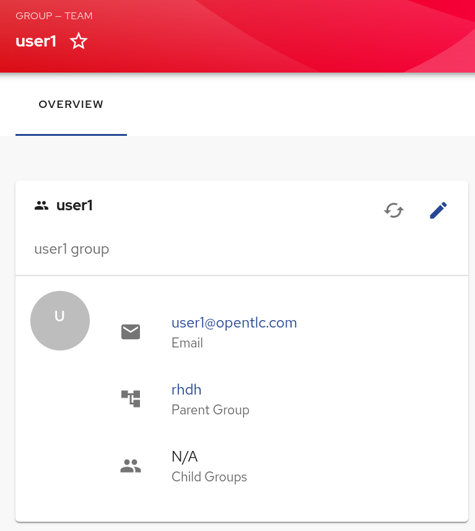Open the rhdh parent group link
Image resolution: width=475 pixels, height=531 pixels.
pos(186,390)
